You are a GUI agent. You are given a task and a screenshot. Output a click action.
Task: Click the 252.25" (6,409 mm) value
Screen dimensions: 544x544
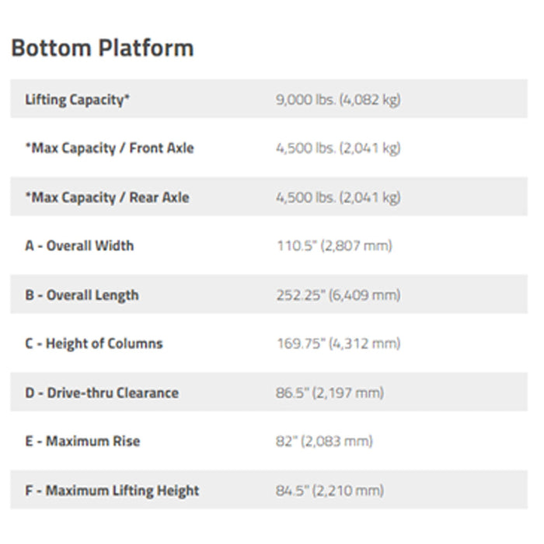pyautogui.click(x=338, y=295)
